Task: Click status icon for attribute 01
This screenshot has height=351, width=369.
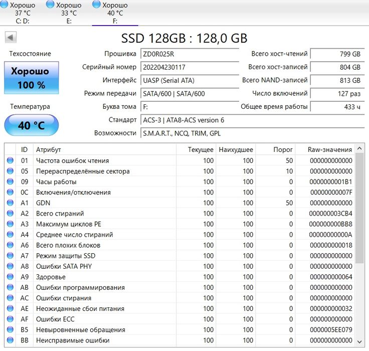Action: click(10, 160)
